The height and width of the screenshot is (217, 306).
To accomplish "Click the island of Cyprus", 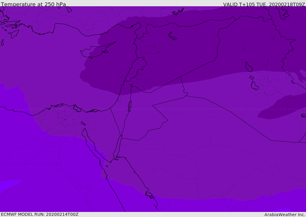I will click(96, 52).
